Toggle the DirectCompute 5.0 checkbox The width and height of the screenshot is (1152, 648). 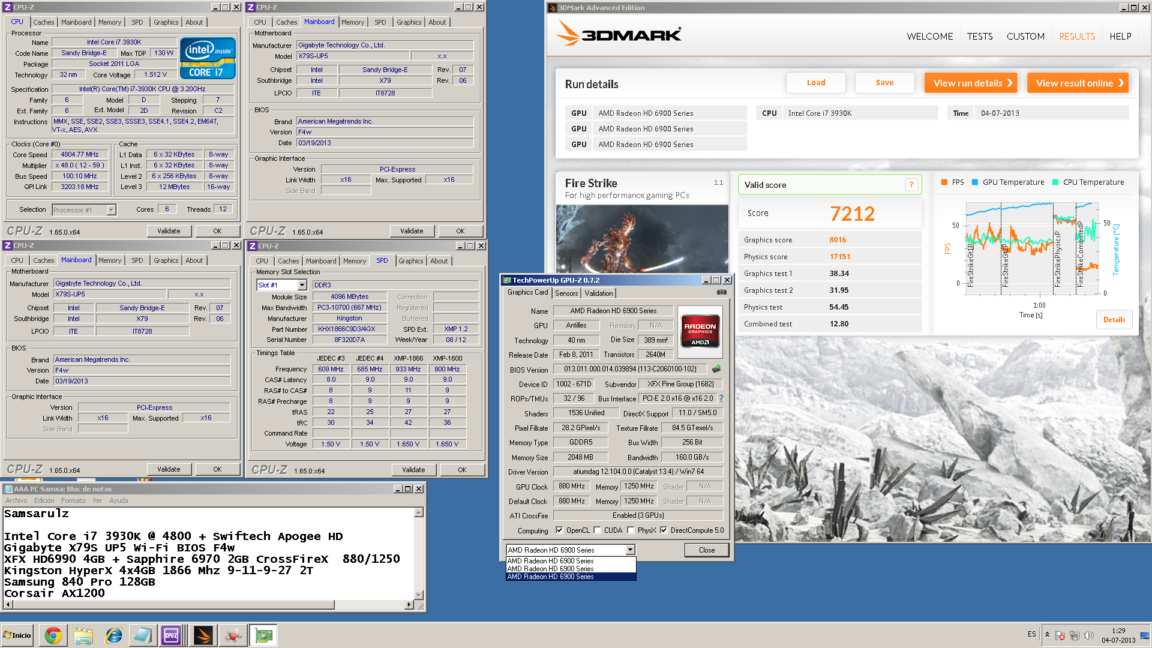[x=664, y=530]
